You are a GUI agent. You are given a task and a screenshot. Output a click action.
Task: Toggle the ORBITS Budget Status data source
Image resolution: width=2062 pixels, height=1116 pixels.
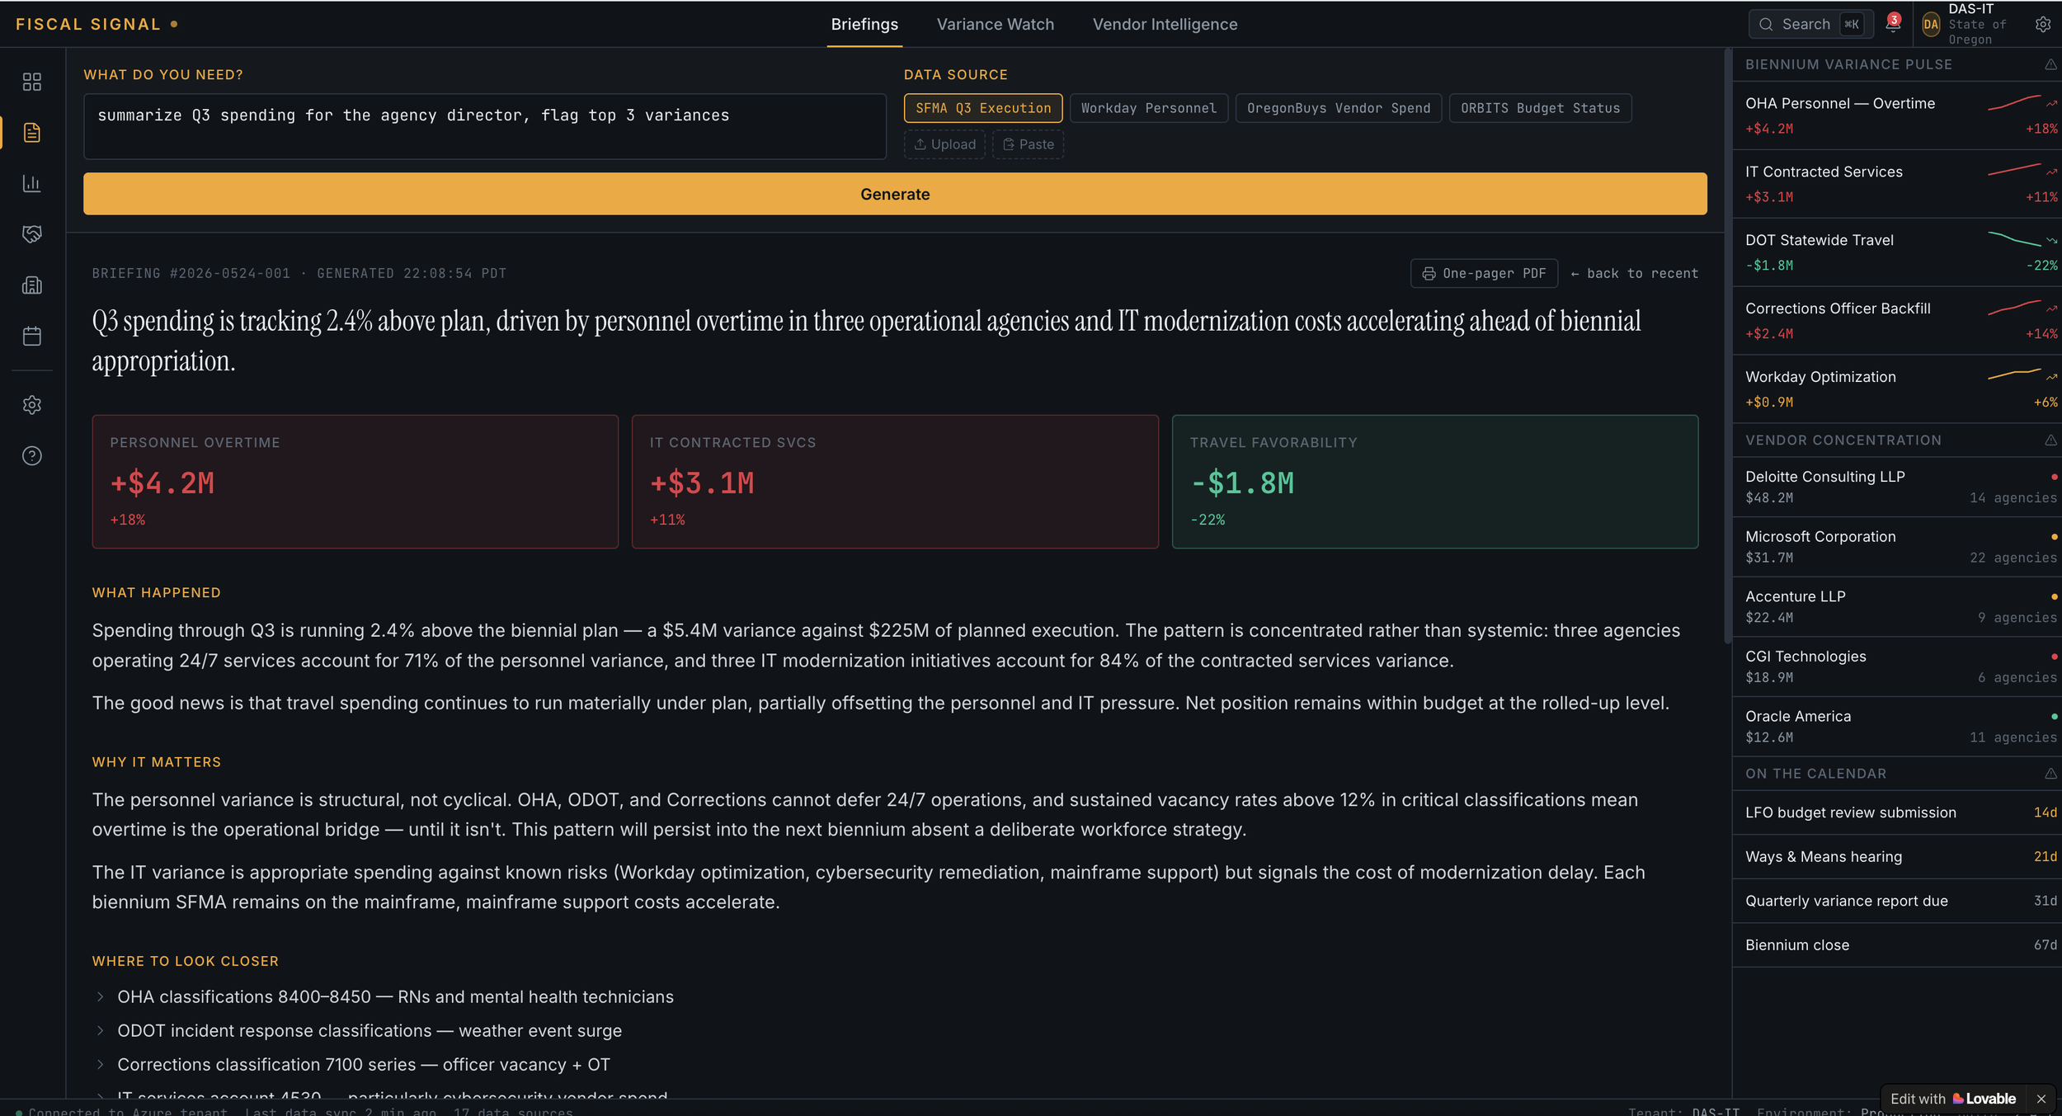[1540, 108]
